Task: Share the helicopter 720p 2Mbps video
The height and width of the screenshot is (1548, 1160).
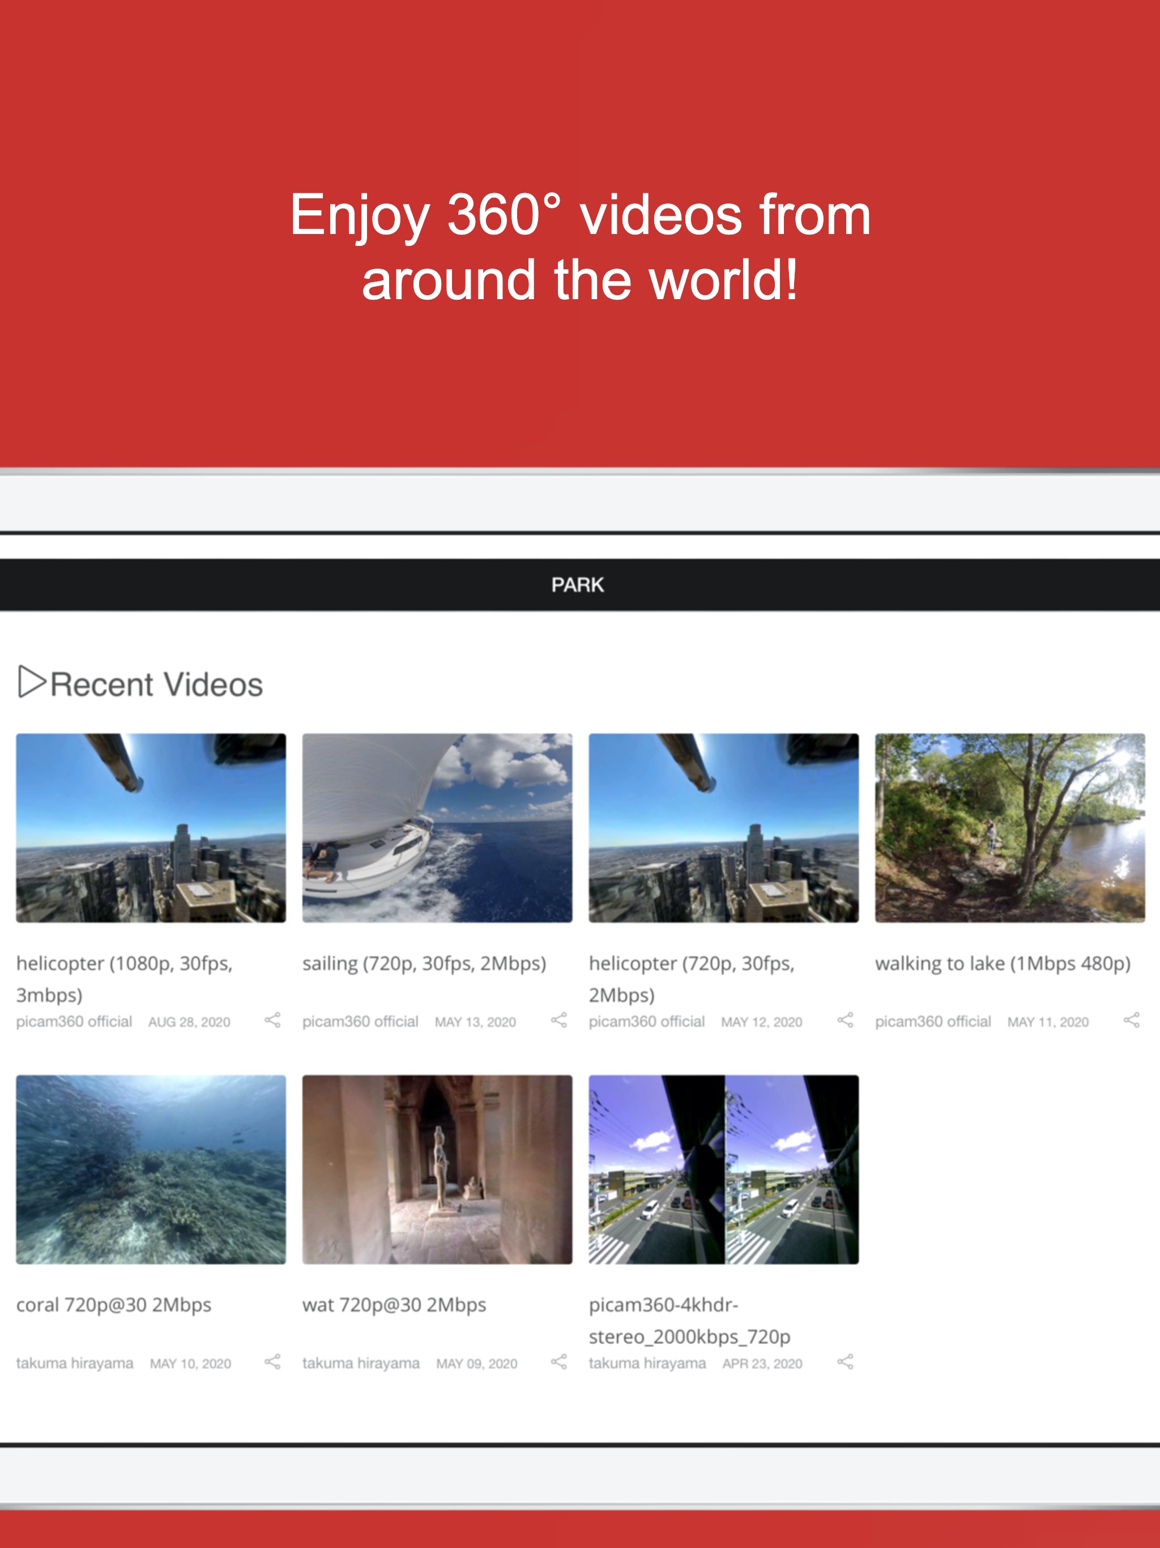Action: click(845, 1020)
